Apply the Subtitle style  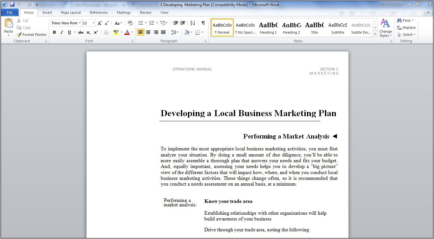pyautogui.click(x=337, y=28)
